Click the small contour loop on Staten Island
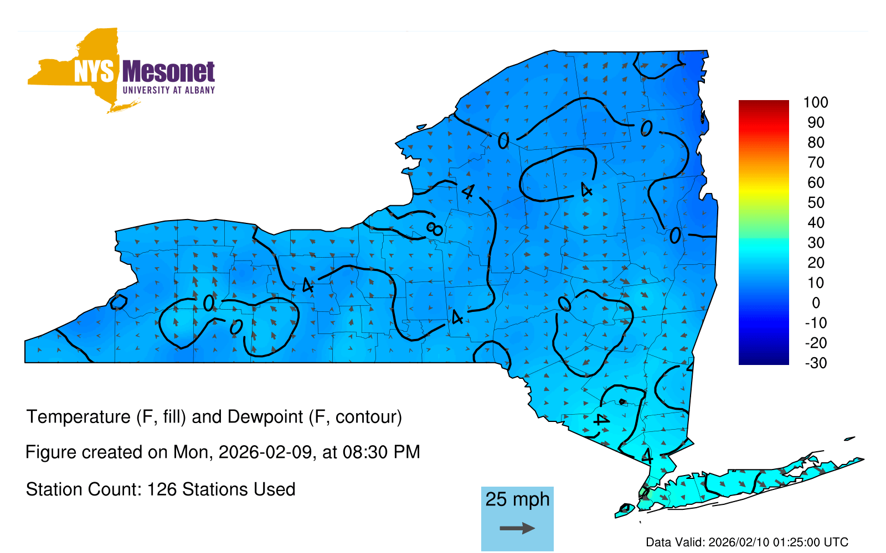Screen dimensions: 886x553 pyautogui.click(x=625, y=508)
